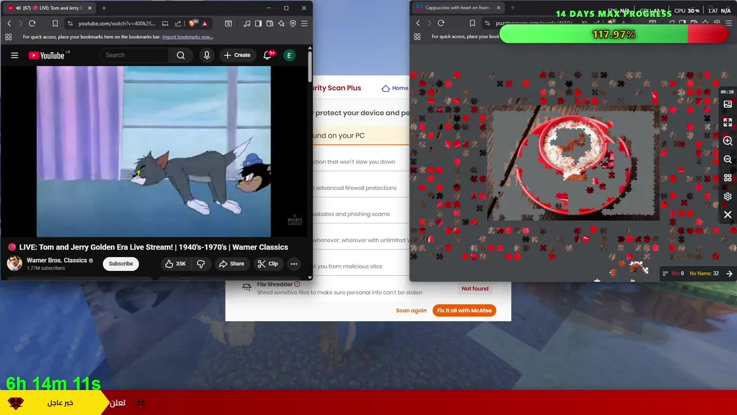Screen dimensions: 737x415
Task: Close the puzzle side toolbar X
Action: click(x=728, y=215)
